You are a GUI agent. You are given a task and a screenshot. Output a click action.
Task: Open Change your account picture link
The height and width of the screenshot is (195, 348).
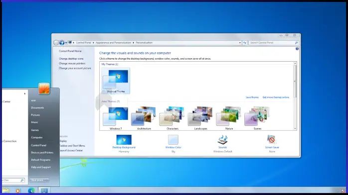tap(75, 68)
